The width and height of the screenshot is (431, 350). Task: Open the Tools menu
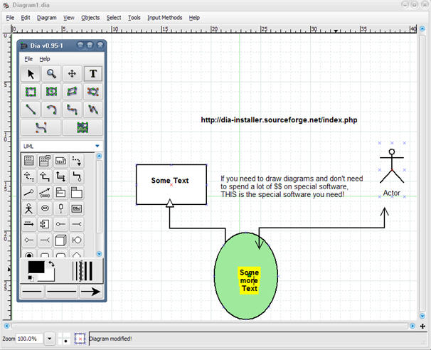(x=134, y=18)
